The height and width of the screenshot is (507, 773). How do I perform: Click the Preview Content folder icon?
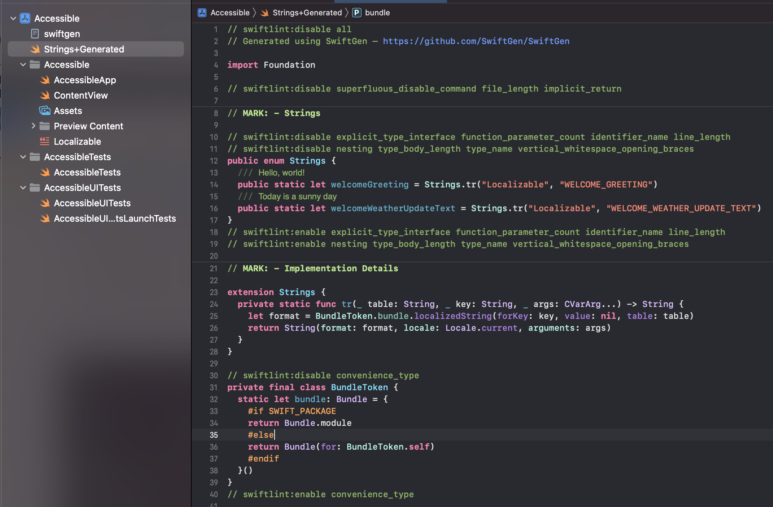[45, 126]
